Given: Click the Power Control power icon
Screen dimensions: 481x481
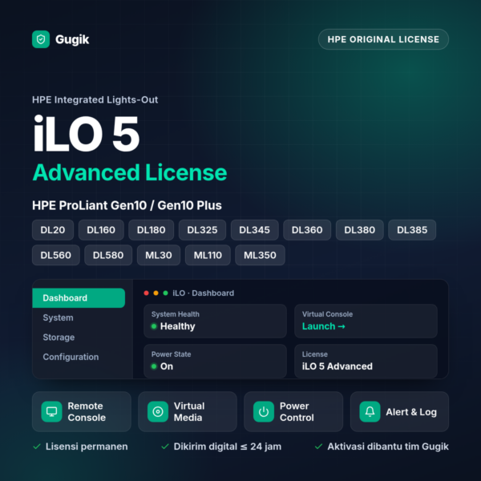Looking at the screenshot, I should (x=264, y=412).
